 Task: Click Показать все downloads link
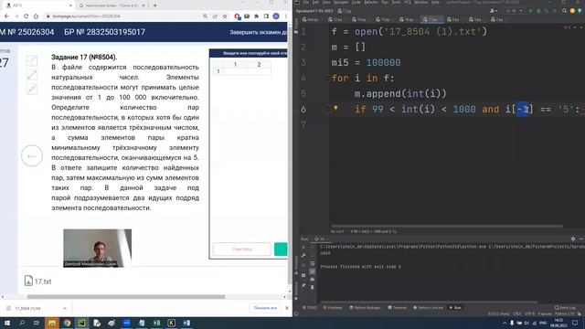(265, 308)
